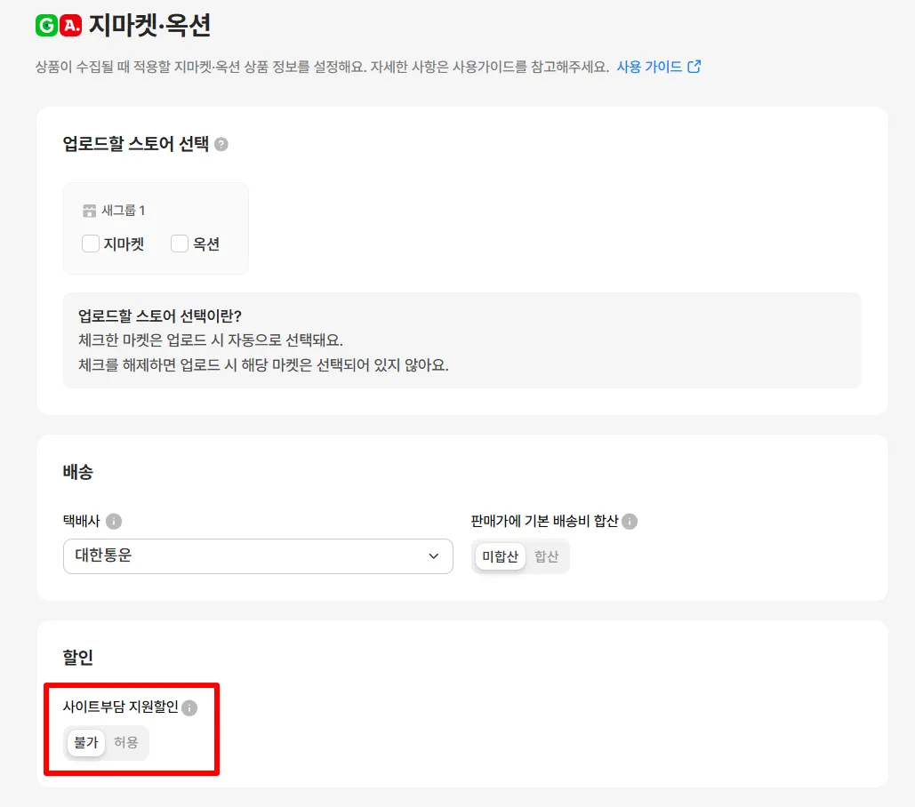Click the 지마켓·옥션 page title
The width and height of the screenshot is (915, 807).
(149, 26)
